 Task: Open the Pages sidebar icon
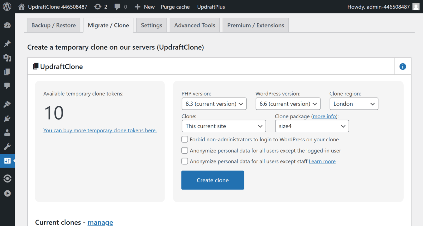coord(7,72)
